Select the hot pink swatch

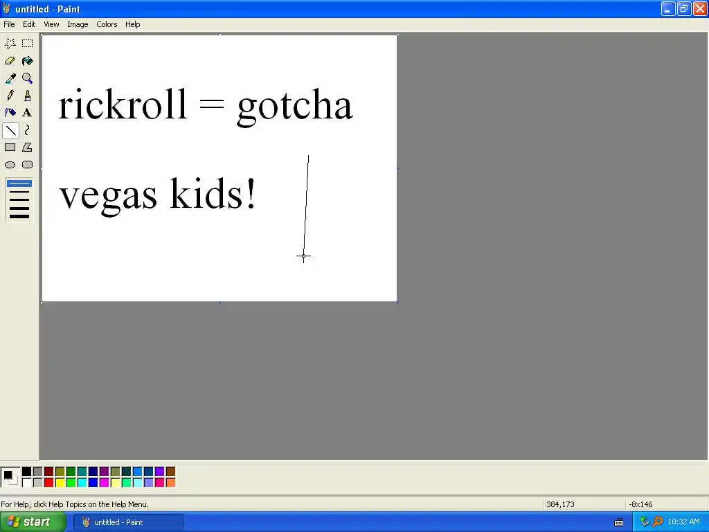point(160,483)
